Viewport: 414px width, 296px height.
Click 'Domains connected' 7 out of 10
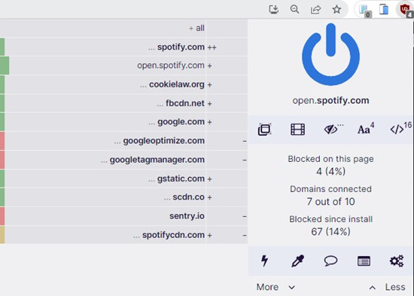330,202
